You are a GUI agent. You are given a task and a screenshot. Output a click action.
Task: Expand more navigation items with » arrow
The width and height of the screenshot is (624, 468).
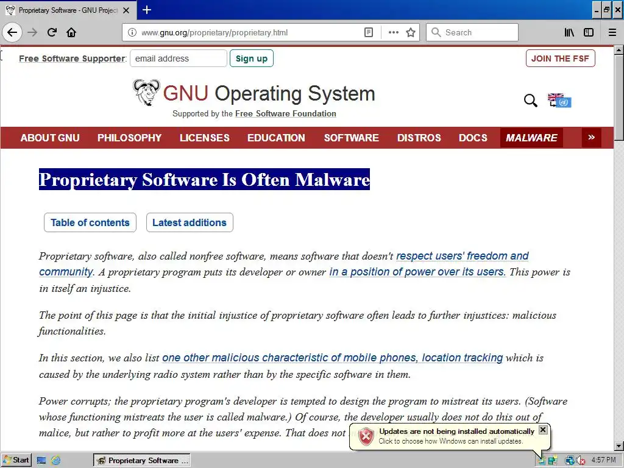click(591, 138)
